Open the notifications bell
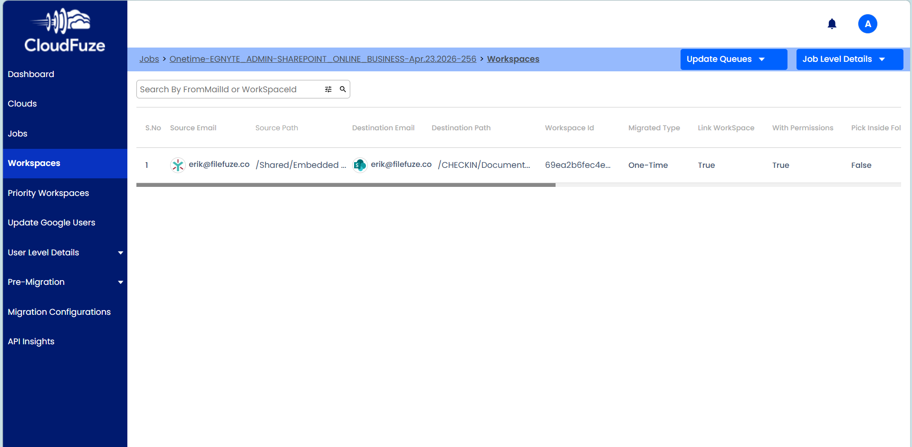The width and height of the screenshot is (912, 447). click(x=832, y=24)
